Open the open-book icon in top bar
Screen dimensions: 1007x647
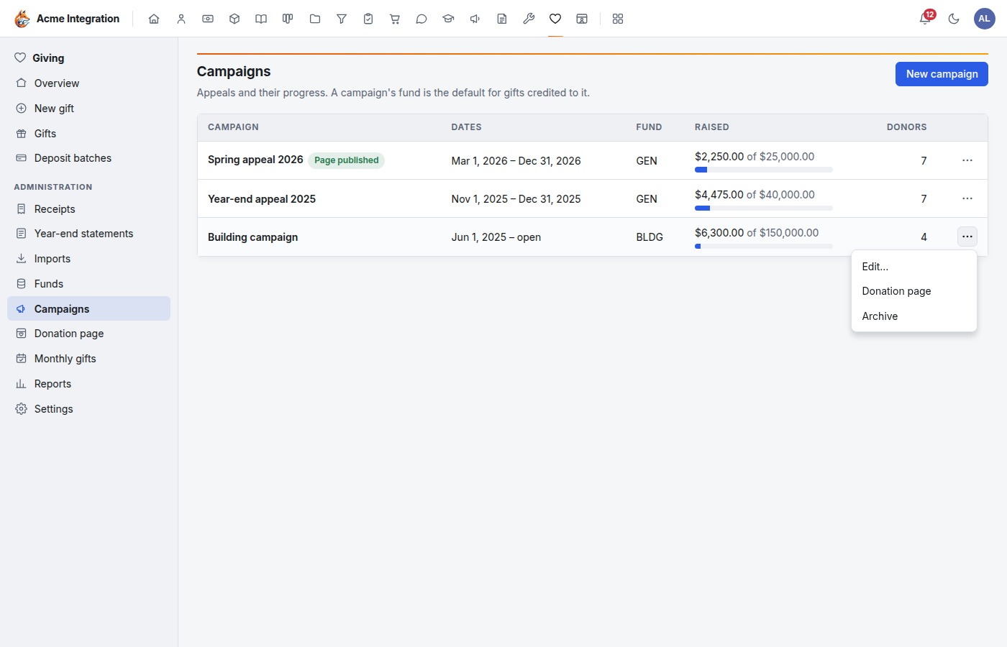pos(261,19)
